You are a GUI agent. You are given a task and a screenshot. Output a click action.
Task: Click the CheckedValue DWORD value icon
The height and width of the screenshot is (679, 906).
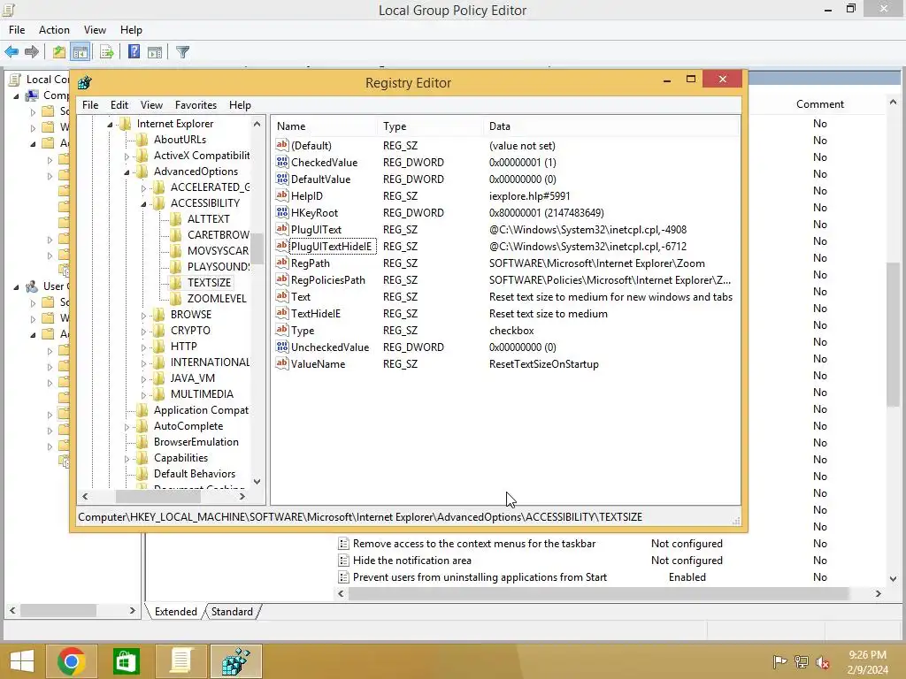(x=282, y=163)
